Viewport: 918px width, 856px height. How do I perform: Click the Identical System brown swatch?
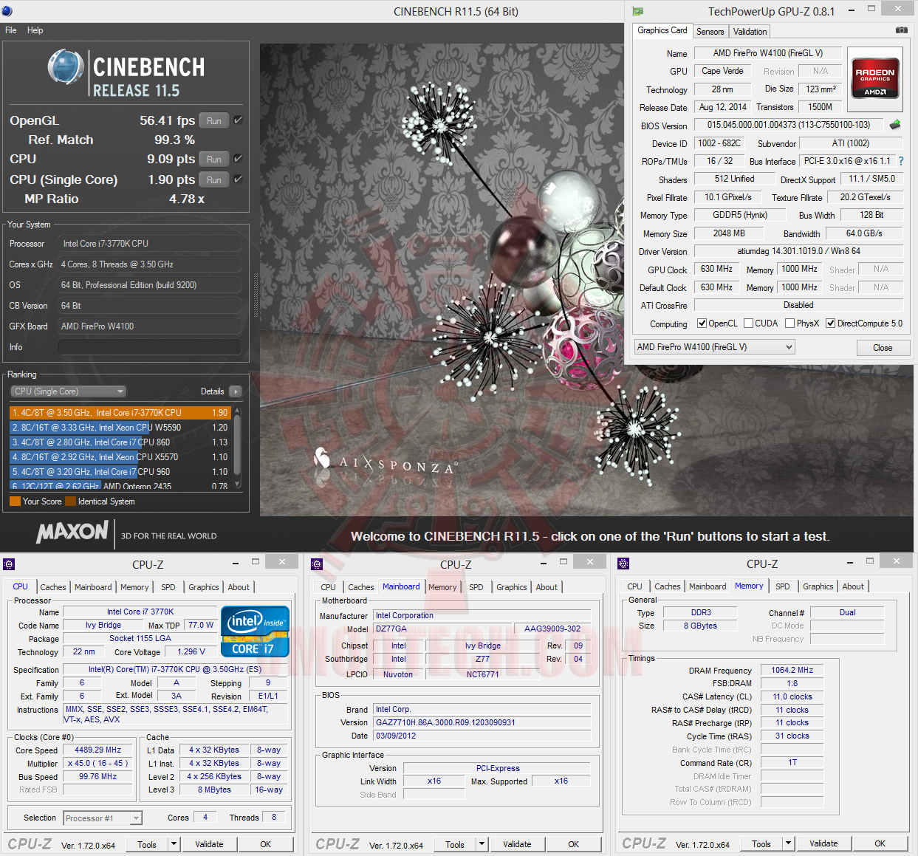(70, 501)
